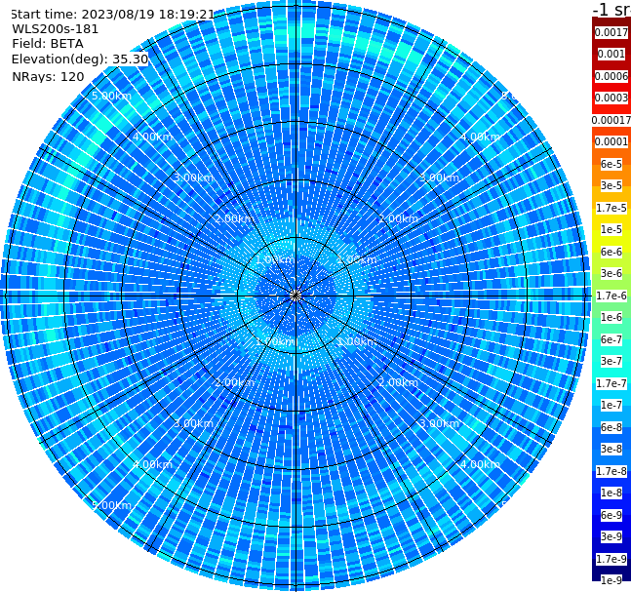Viewport: 631px width, 592px height.
Task: Click the 2.00km range label in northeast quadrant
Action: coord(399,218)
